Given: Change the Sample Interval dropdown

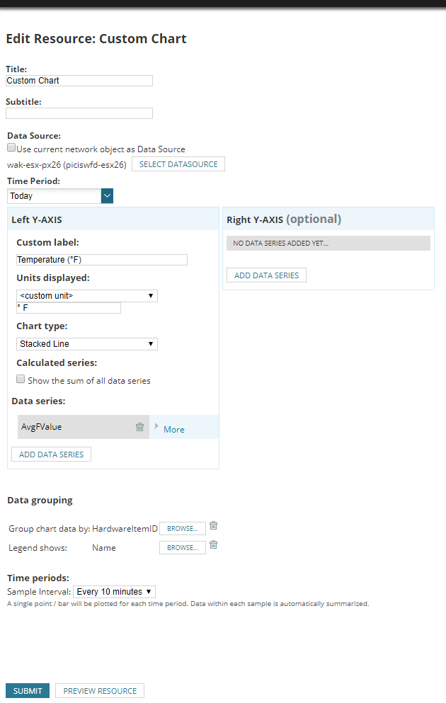Looking at the screenshot, I should pyautogui.click(x=114, y=592).
